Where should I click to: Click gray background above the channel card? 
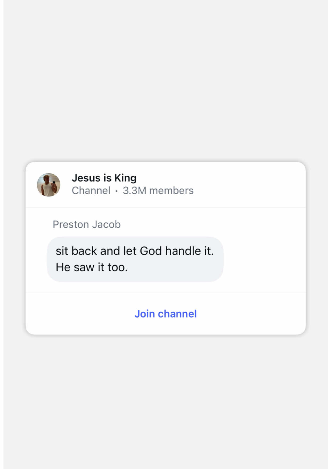coord(165,80)
